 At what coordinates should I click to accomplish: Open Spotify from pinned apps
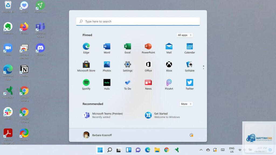(x=86, y=84)
